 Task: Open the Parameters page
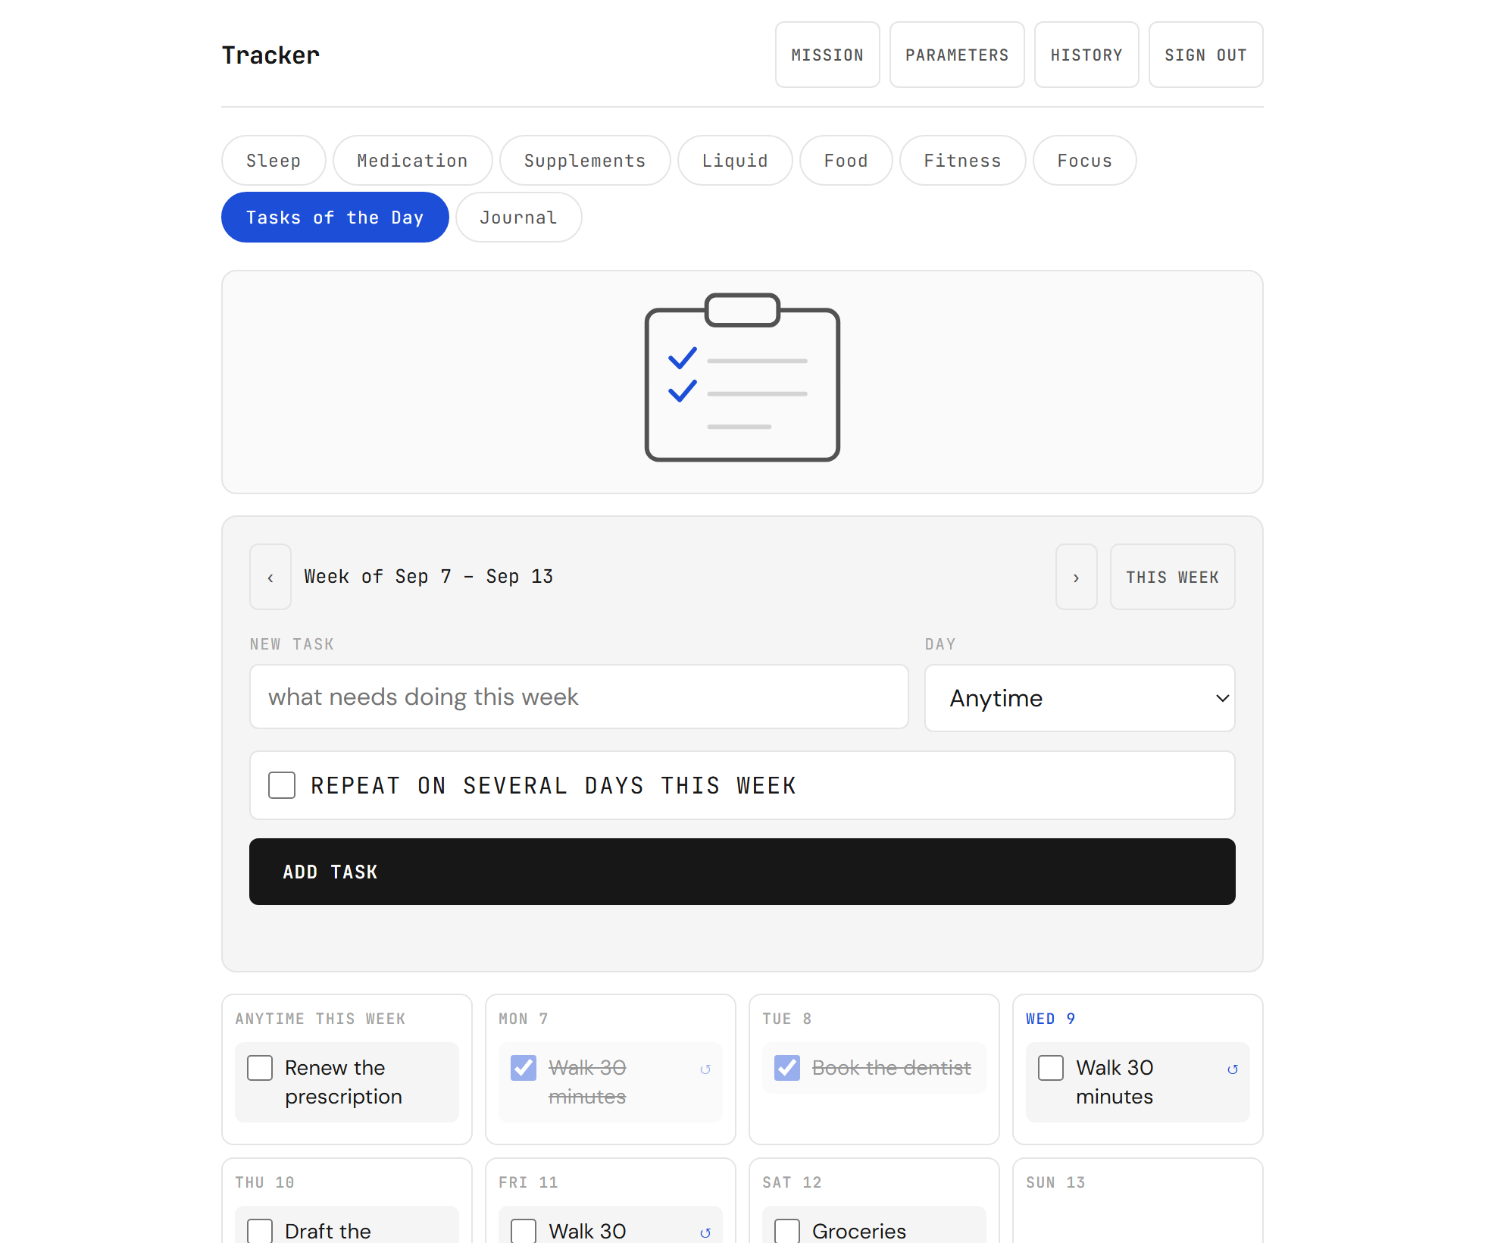click(x=957, y=55)
